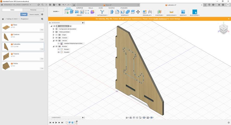
Task: Click the timeline play button
Action: tap(56, 122)
